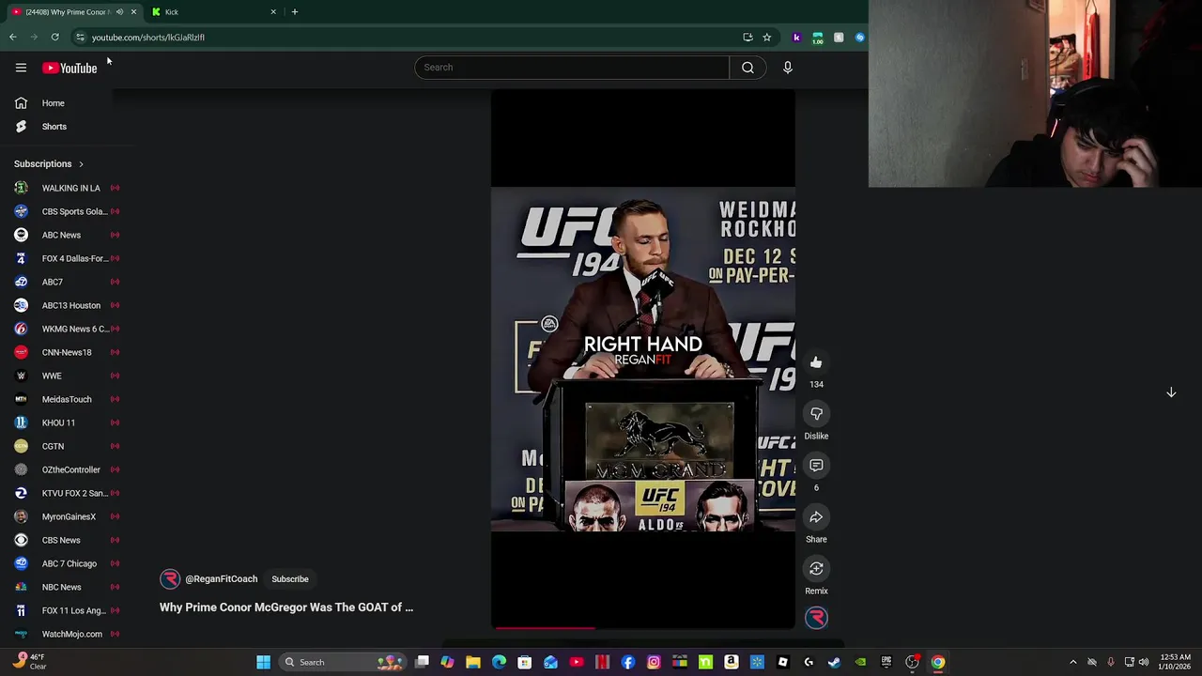Bookmark this page with the star icon
Image resolution: width=1202 pixels, height=676 pixels.
point(766,38)
